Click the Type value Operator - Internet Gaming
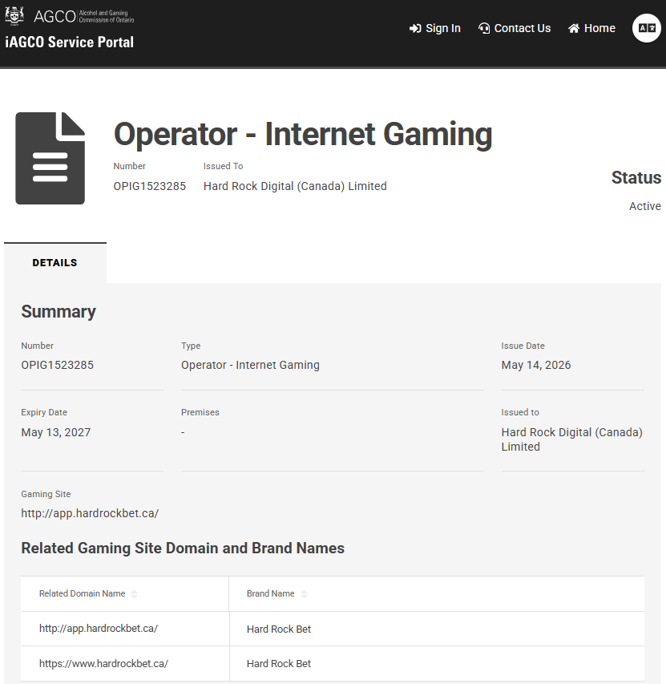This screenshot has height=684, width=666. point(250,365)
